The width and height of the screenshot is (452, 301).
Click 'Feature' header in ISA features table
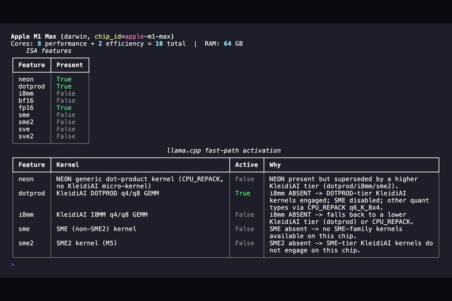click(x=32, y=65)
